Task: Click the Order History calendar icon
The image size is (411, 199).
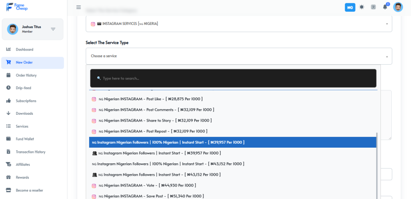Action: pos(8,75)
